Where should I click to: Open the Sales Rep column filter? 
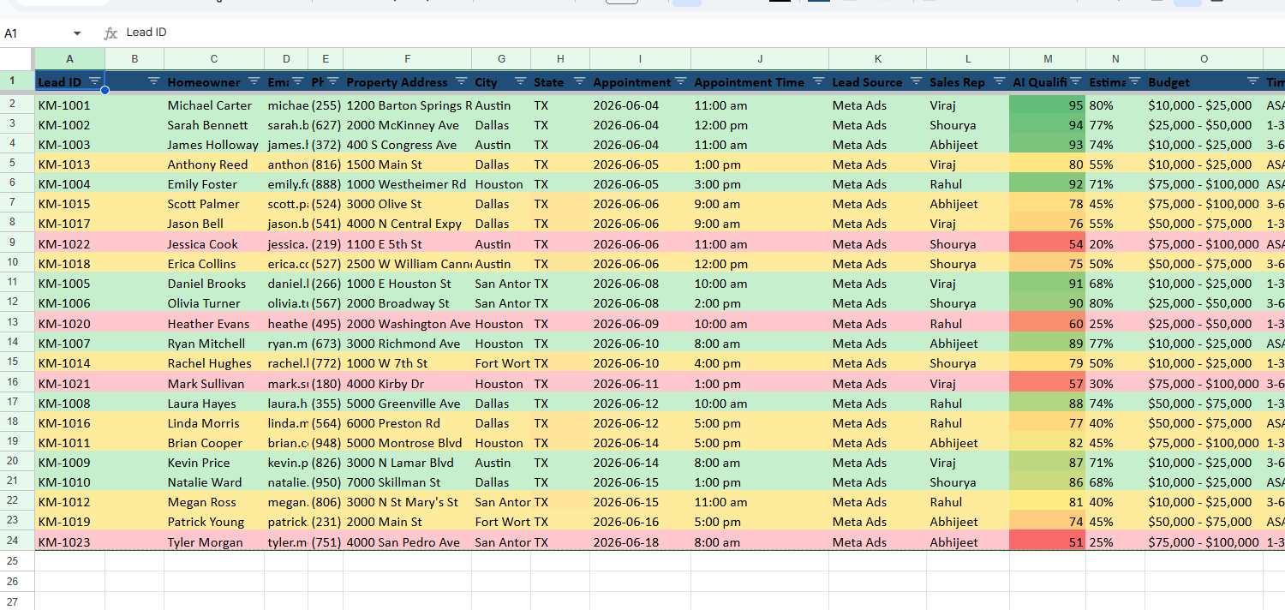[999, 81]
